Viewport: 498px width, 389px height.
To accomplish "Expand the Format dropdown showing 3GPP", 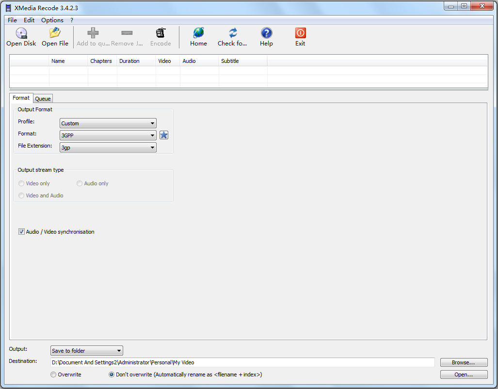I will 108,135.
